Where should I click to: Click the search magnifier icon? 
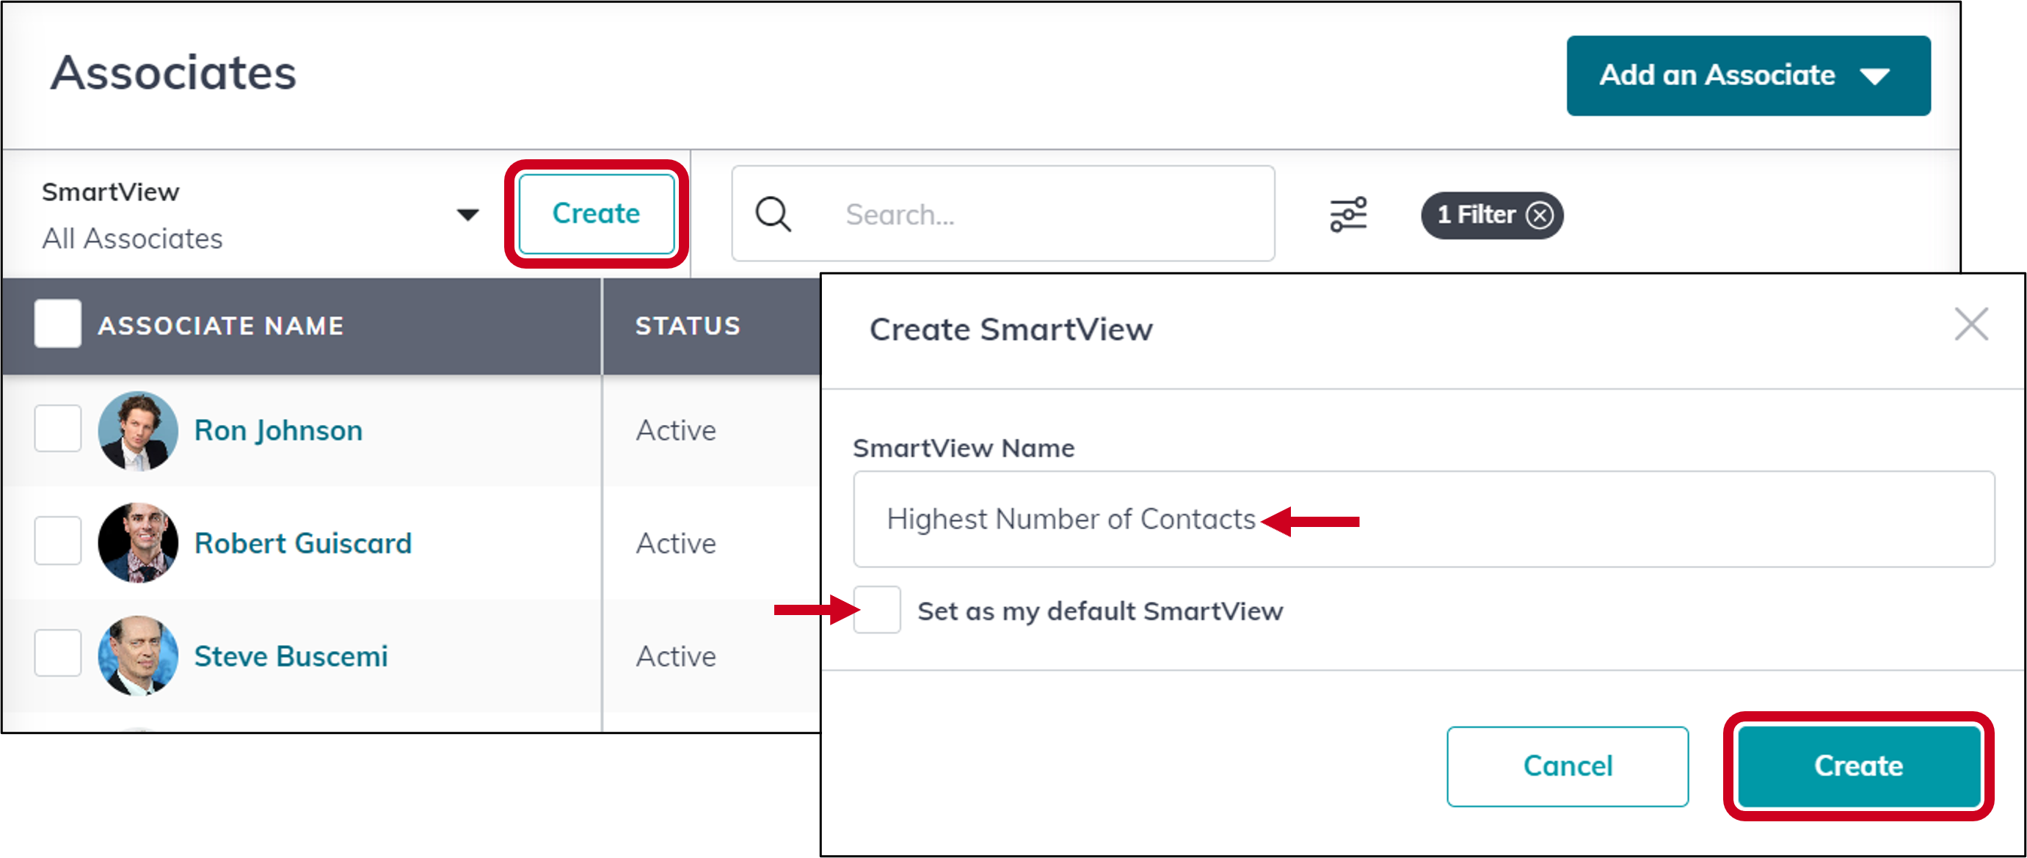pyautogui.click(x=772, y=214)
